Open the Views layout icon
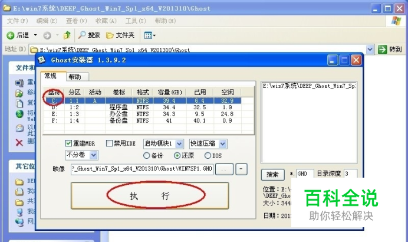The height and width of the screenshot is (242, 408). (x=148, y=35)
